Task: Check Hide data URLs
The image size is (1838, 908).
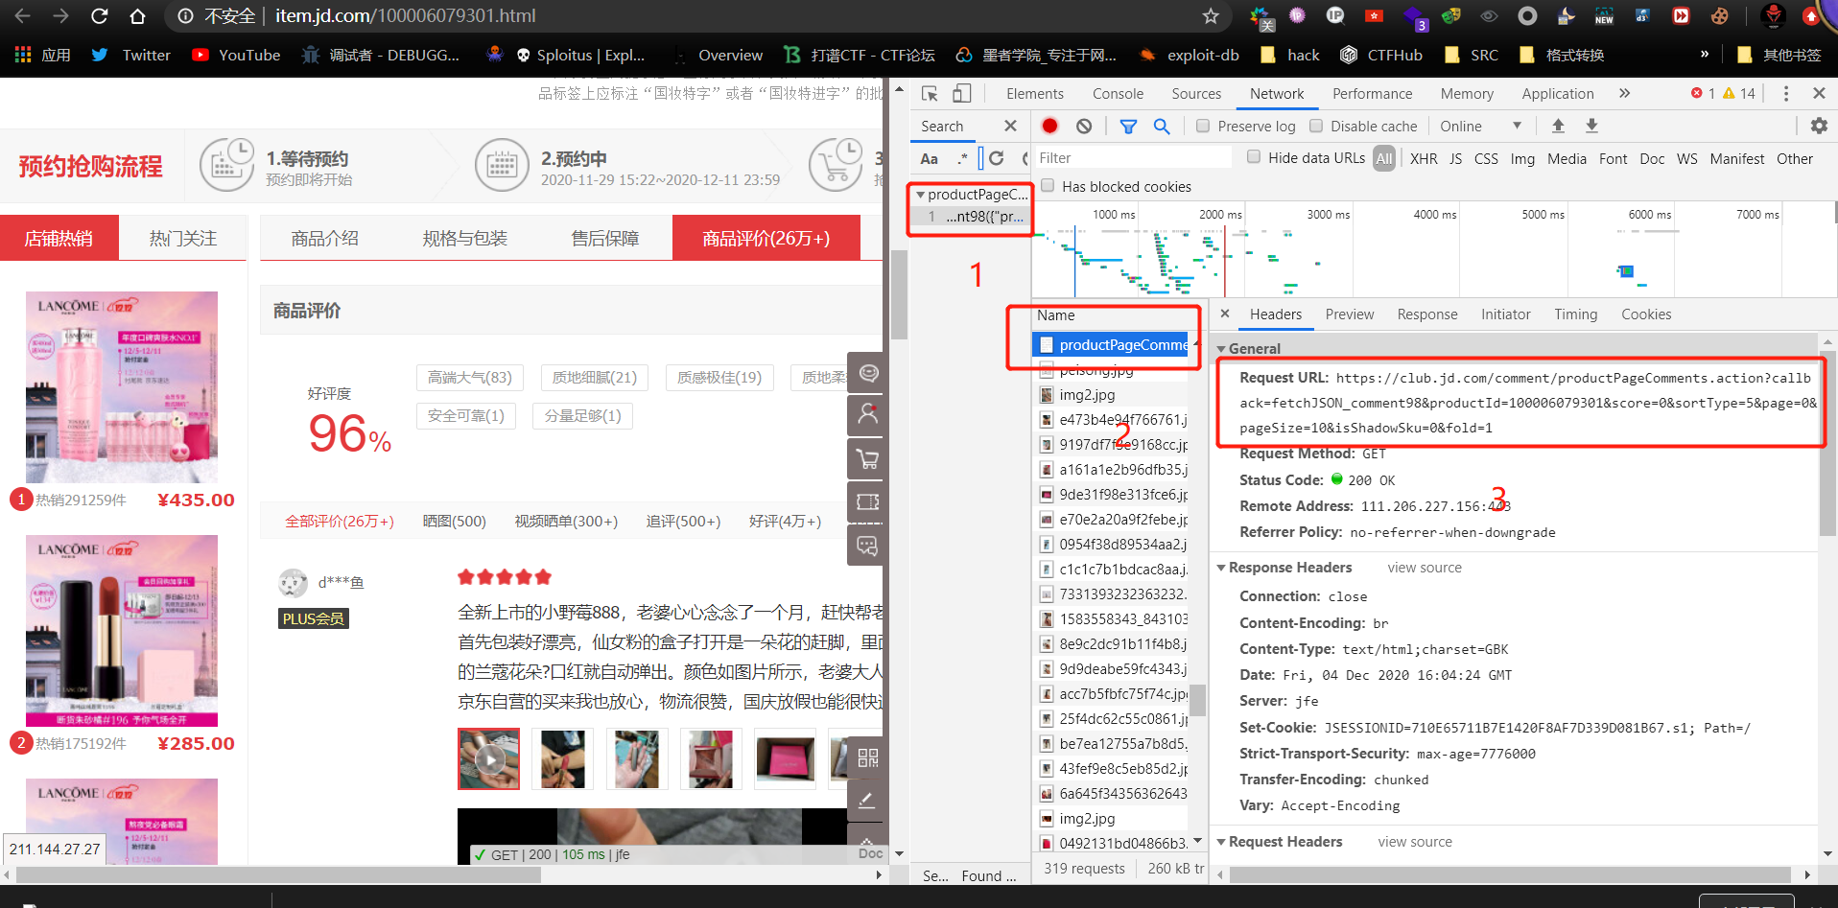Action: 1254,157
